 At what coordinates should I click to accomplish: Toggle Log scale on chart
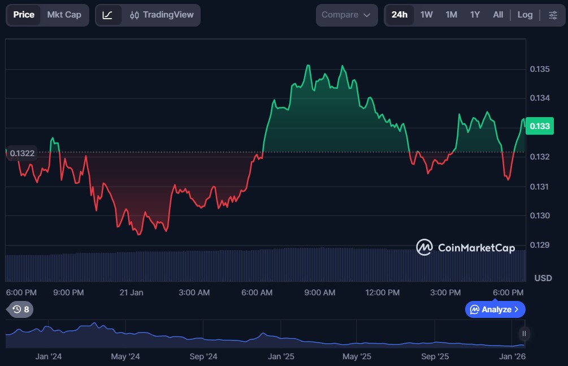[524, 15]
